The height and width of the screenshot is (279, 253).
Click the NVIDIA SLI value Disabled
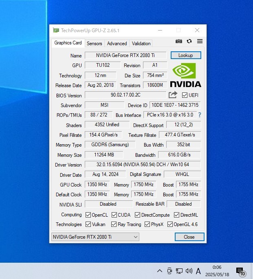tap(109, 204)
